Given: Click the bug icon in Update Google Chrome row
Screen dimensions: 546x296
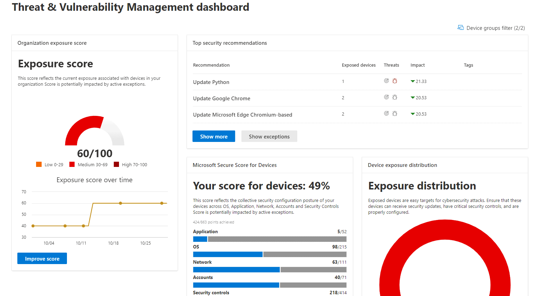Looking at the screenshot, I should 395,97.
